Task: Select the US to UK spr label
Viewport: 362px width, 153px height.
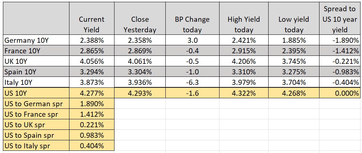Action: (x=26, y=125)
